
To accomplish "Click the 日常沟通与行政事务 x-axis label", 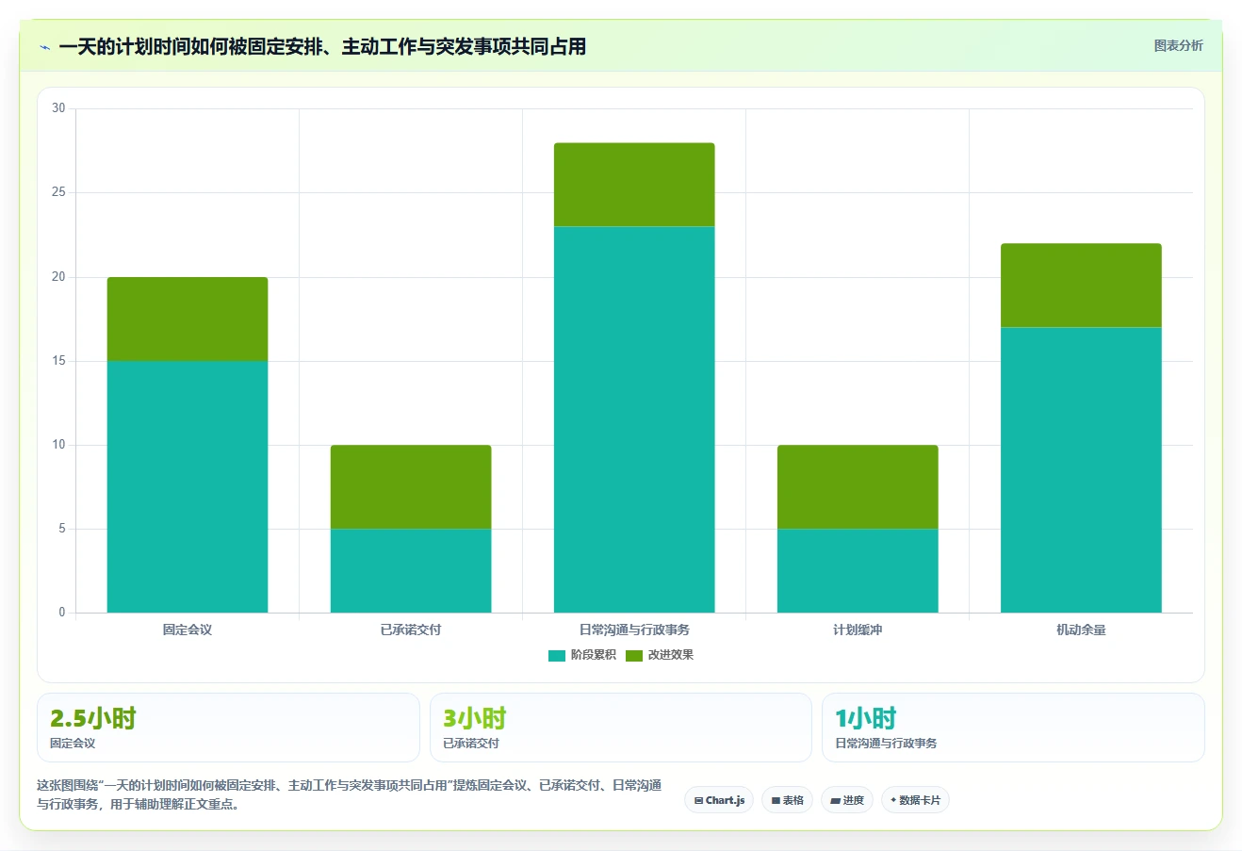I will coord(634,630).
